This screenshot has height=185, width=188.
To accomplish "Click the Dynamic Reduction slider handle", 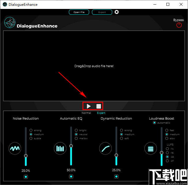I will tap(116, 155).
